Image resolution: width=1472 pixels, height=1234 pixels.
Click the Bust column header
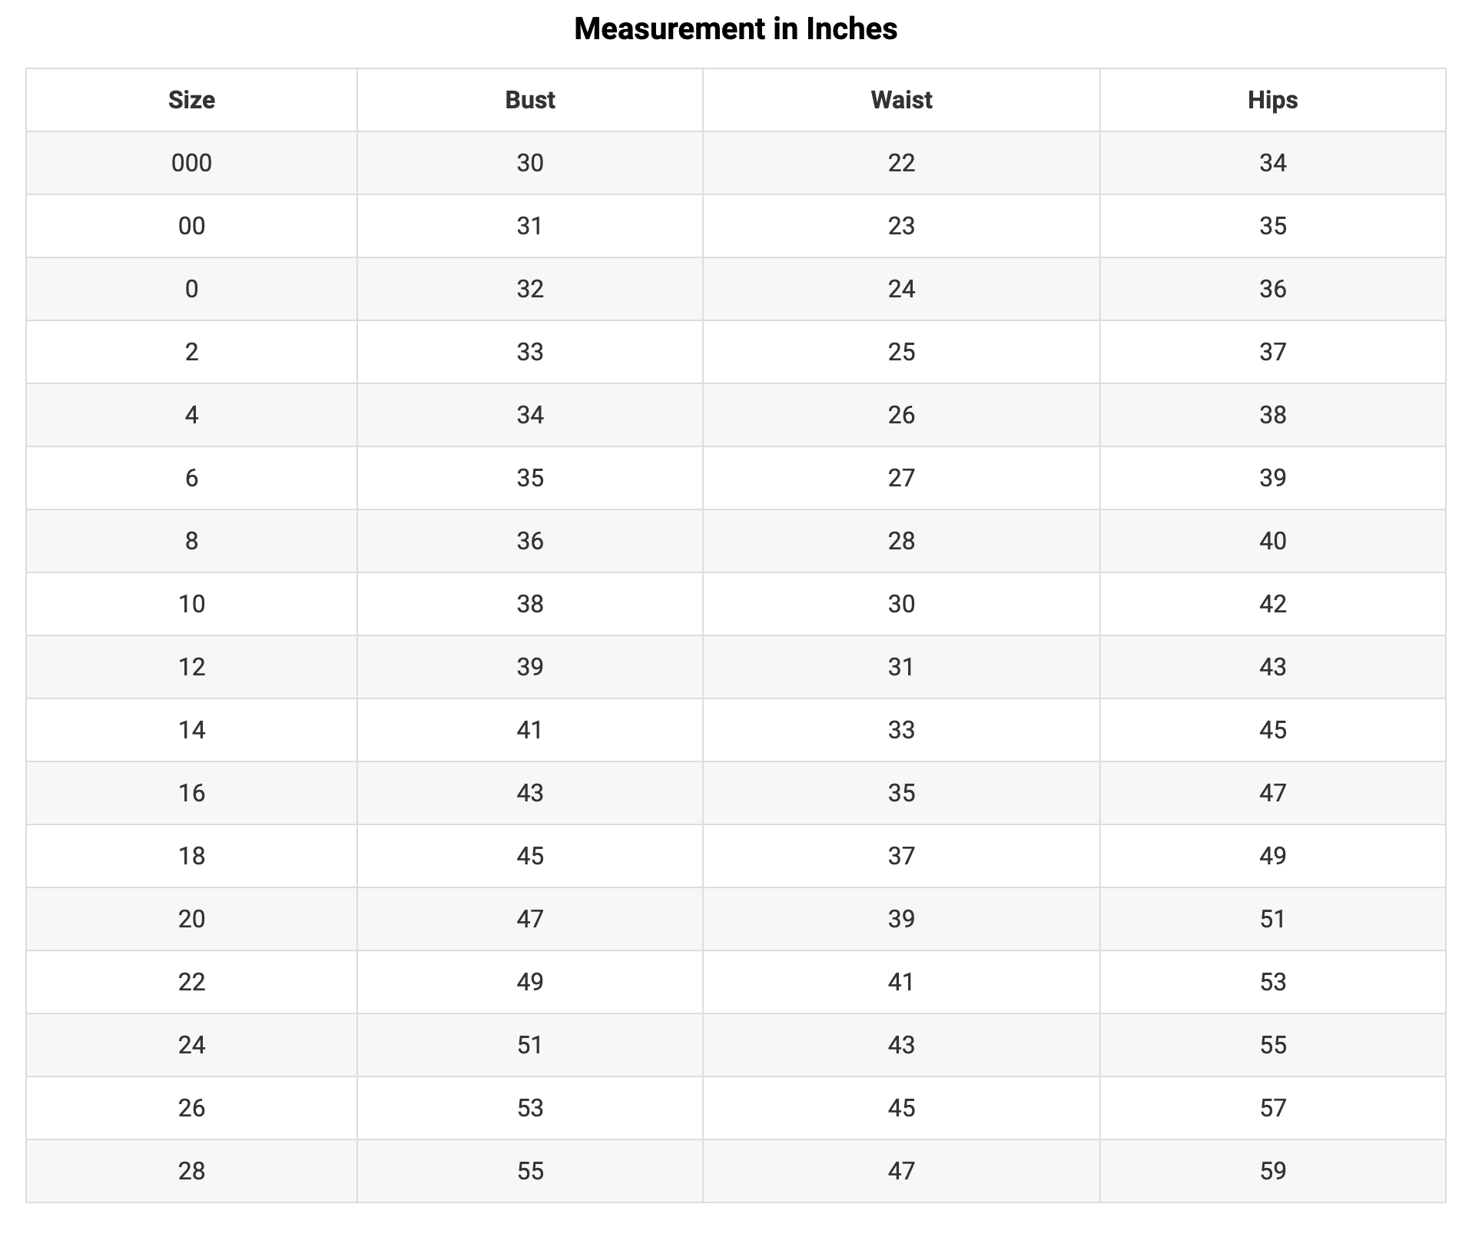coord(529,100)
